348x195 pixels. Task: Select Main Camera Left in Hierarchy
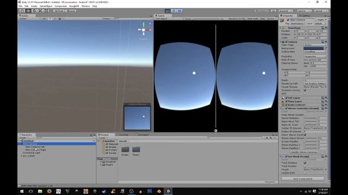[x=35, y=147]
